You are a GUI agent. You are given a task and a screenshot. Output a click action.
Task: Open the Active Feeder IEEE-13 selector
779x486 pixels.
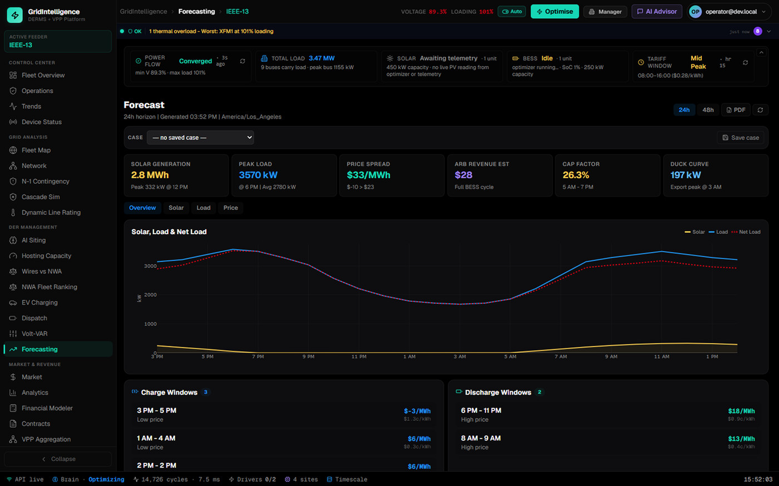coord(58,41)
